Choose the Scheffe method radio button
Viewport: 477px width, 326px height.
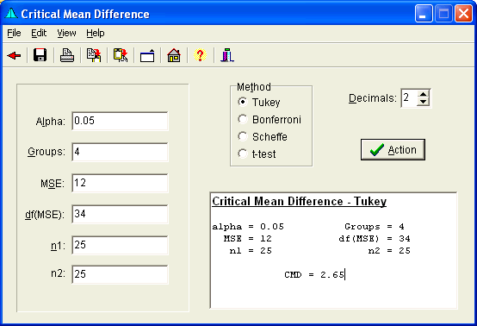click(x=243, y=136)
